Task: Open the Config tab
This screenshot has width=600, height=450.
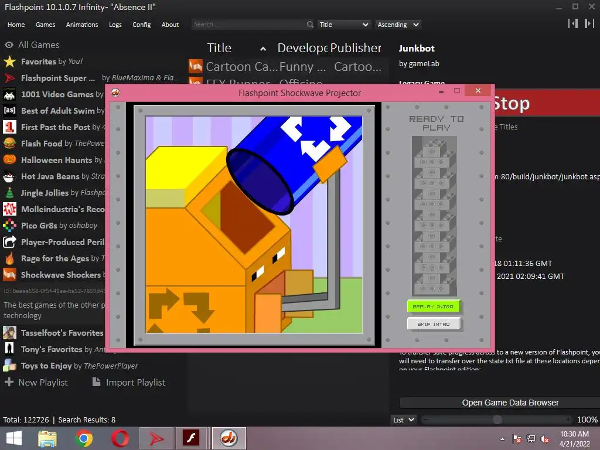Action: [142, 25]
